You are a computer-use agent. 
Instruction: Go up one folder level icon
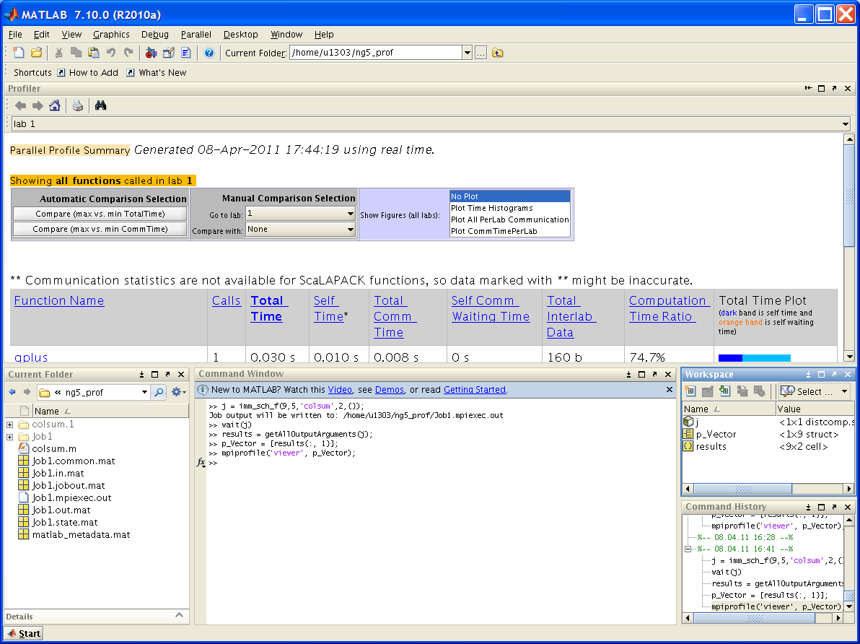(x=498, y=53)
